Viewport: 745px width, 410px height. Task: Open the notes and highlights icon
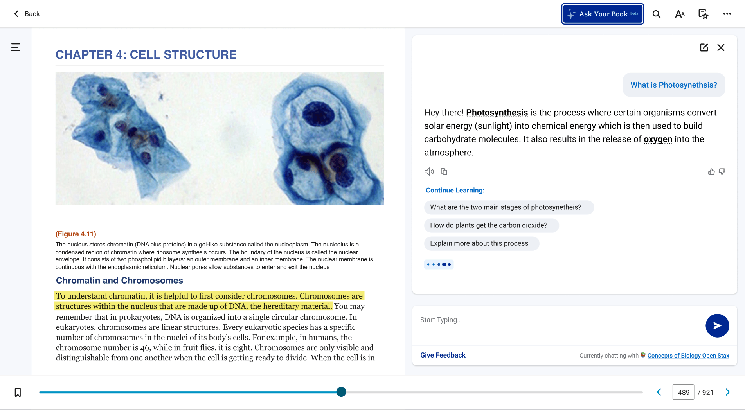(703, 14)
